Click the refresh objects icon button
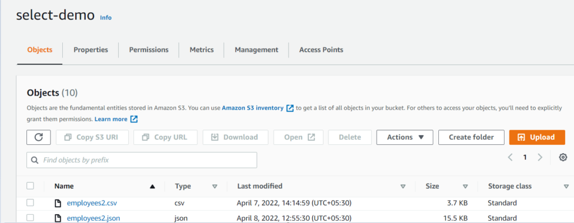The width and height of the screenshot is (574, 223). coord(39,137)
